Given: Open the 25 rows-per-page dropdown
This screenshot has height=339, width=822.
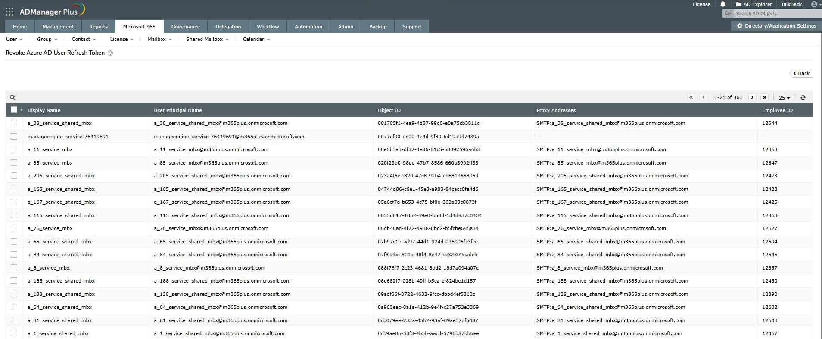Looking at the screenshot, I should [784, 98].
